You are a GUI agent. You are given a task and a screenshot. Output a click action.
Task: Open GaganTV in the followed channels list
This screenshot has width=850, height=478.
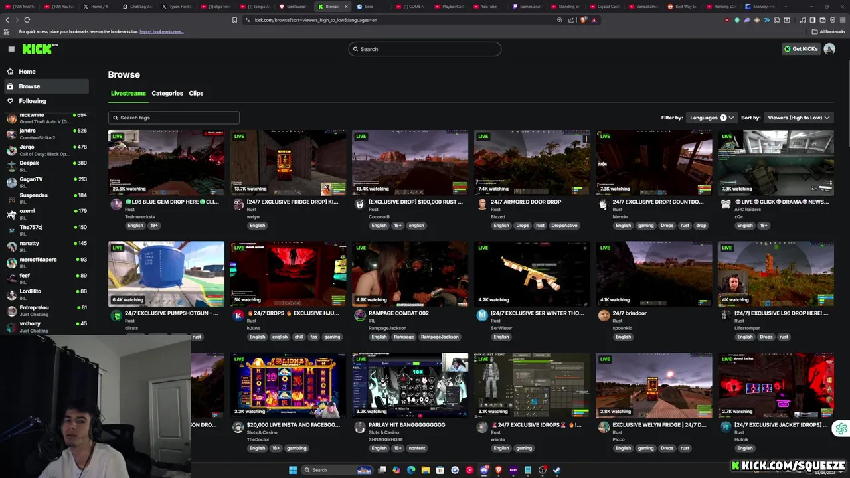pyautogui.click(x=46, y=182)
